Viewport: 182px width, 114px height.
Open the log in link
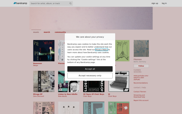pos(164,3)
